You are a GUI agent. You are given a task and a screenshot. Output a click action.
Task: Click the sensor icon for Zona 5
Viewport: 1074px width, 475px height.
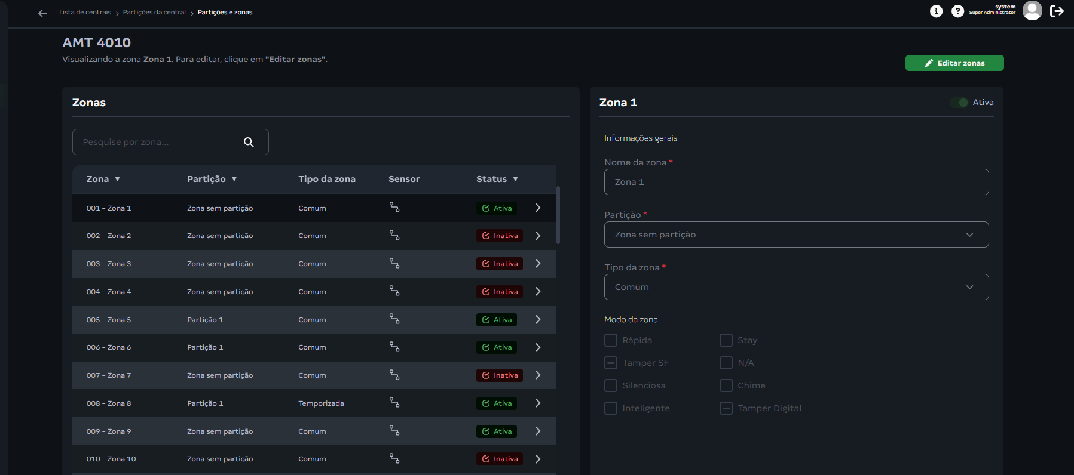tap(394, 319)
